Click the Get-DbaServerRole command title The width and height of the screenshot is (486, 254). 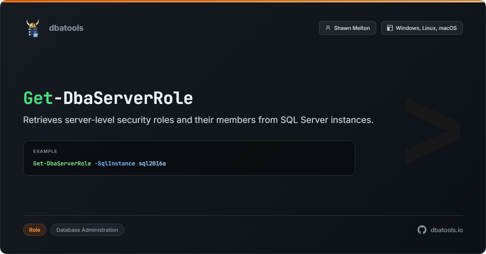tap(108, 98)
